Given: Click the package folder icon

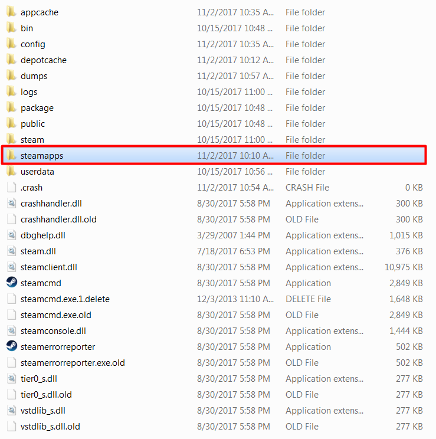Looking at the screenshot, I should pos(11,107).
